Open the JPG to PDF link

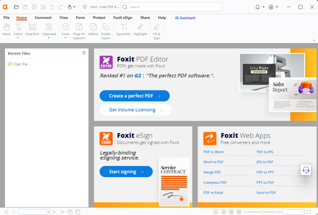tap(265, 162)
